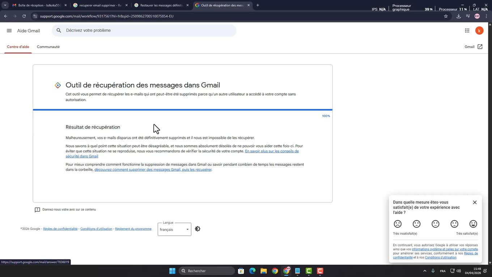Click the taskbar Rechercher search box
Viewport: 492px width, 277px height.
pos(207,271)
